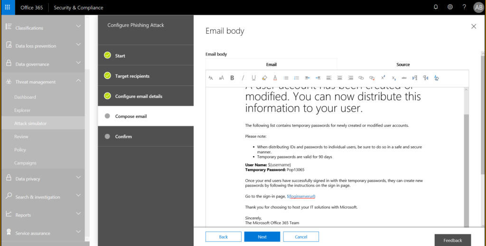Image resolution: width=486 pixels, height=246 pixels.
Task: Go to the Start wizard step
Action: pyautogui.click(x=146, y=55)
